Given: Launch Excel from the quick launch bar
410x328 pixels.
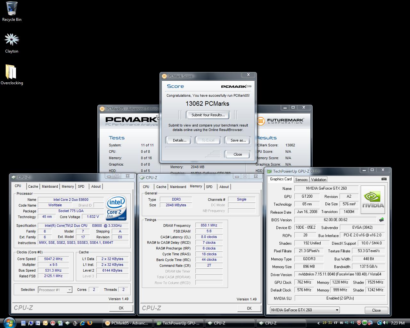Looking at the screenshot, I should (60, 323).
